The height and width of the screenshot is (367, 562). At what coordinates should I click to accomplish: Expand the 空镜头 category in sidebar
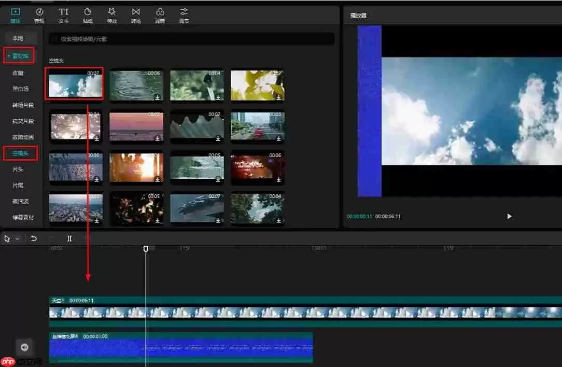click(x=20, y=153)
